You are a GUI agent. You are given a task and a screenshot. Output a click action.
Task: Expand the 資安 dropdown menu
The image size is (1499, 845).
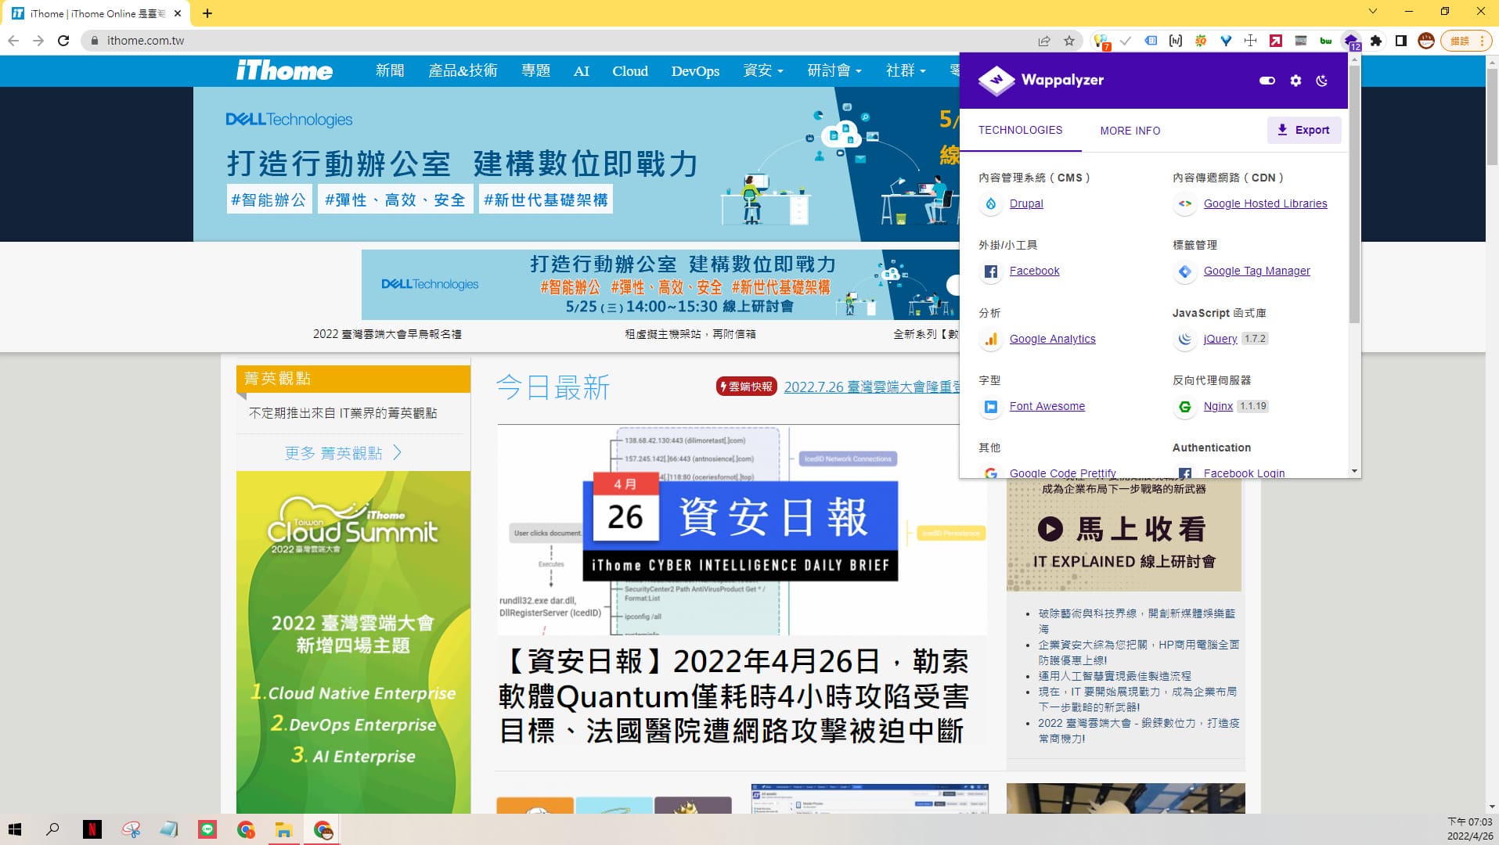pos(762,70)
